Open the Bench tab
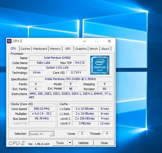Image resolution: width=162 pixels, height=153 pixels. point(94,49)
